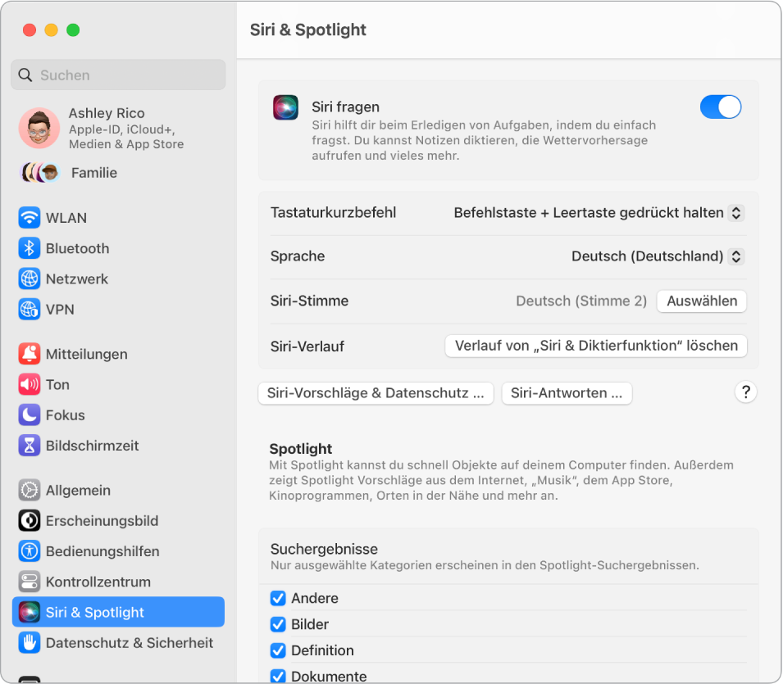The width and height of the screenshot is (783, 684).
Task: Select the VPN sidebar icon
Action: [29, 310]
